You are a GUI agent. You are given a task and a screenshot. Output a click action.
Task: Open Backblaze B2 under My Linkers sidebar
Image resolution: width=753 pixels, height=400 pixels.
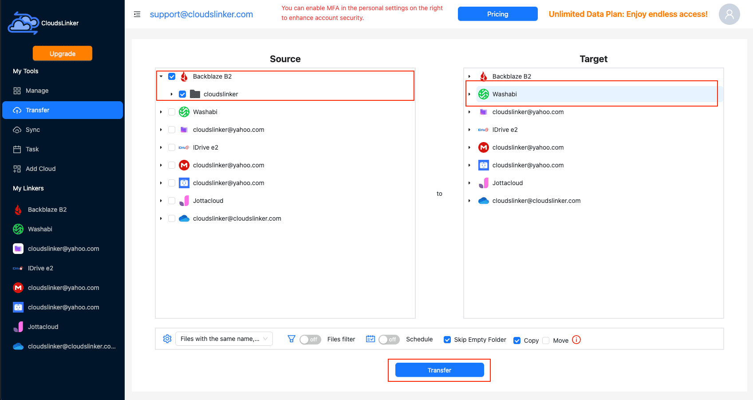point(63,210)
